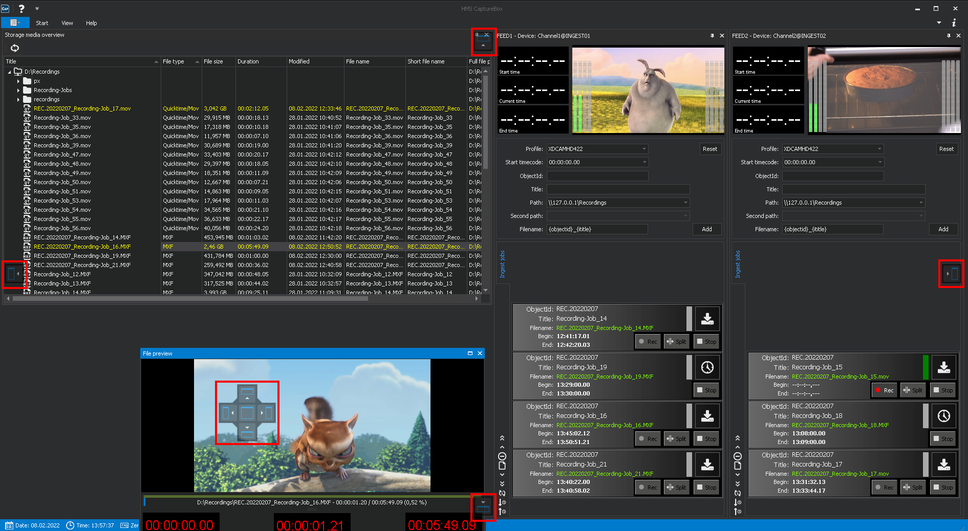Click download icon for Recording-Job_21
Image resolution: width=968 pixels, height=531 pixels.
pyautogui.click(x=707, y=464)
